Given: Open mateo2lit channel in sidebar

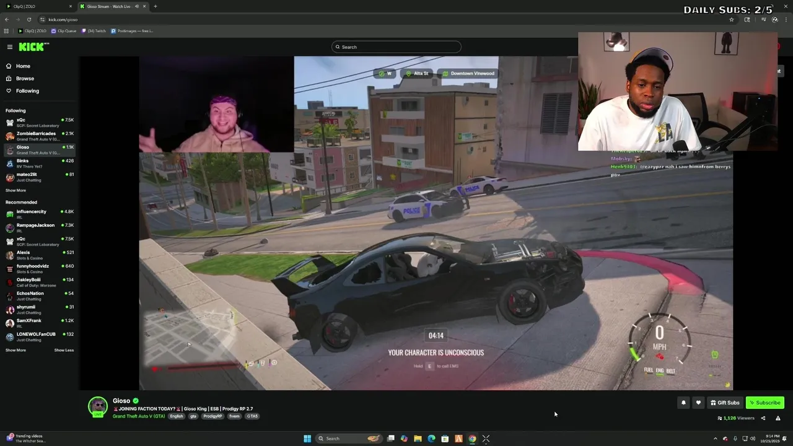Looking at the screenshot, I should pyautogui.click(x=40, y=177).
